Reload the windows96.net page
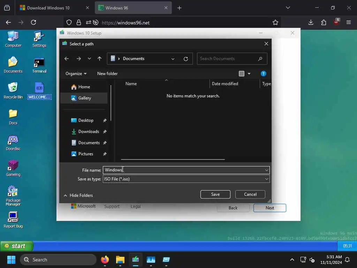357x268 pixels. [33, 22]
